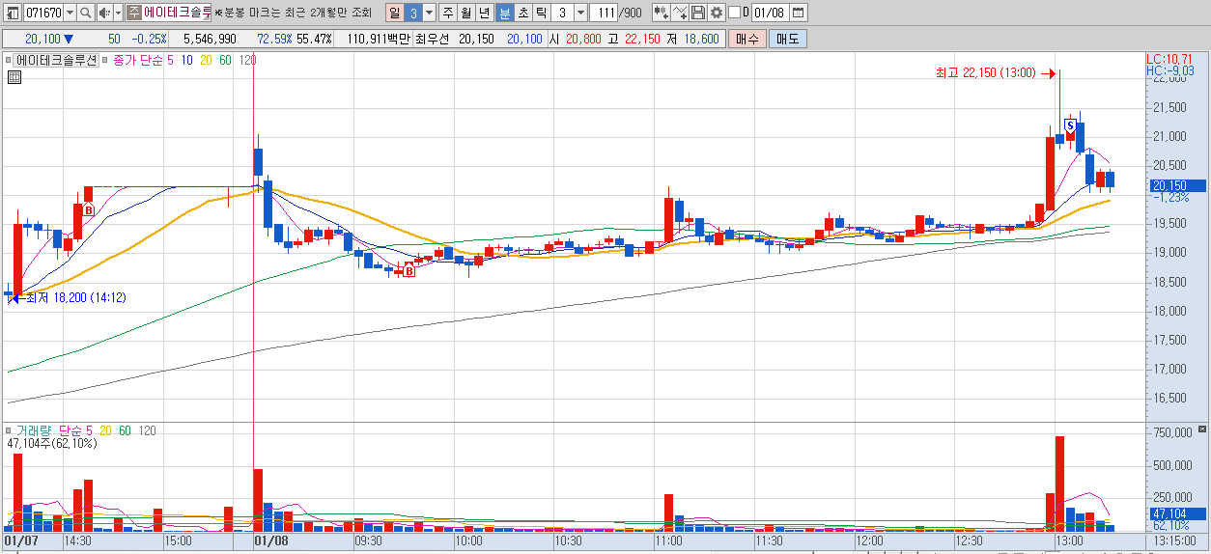Click the stock code field 071670
This screenshot has height=554, width=1211.
[43, 13]
